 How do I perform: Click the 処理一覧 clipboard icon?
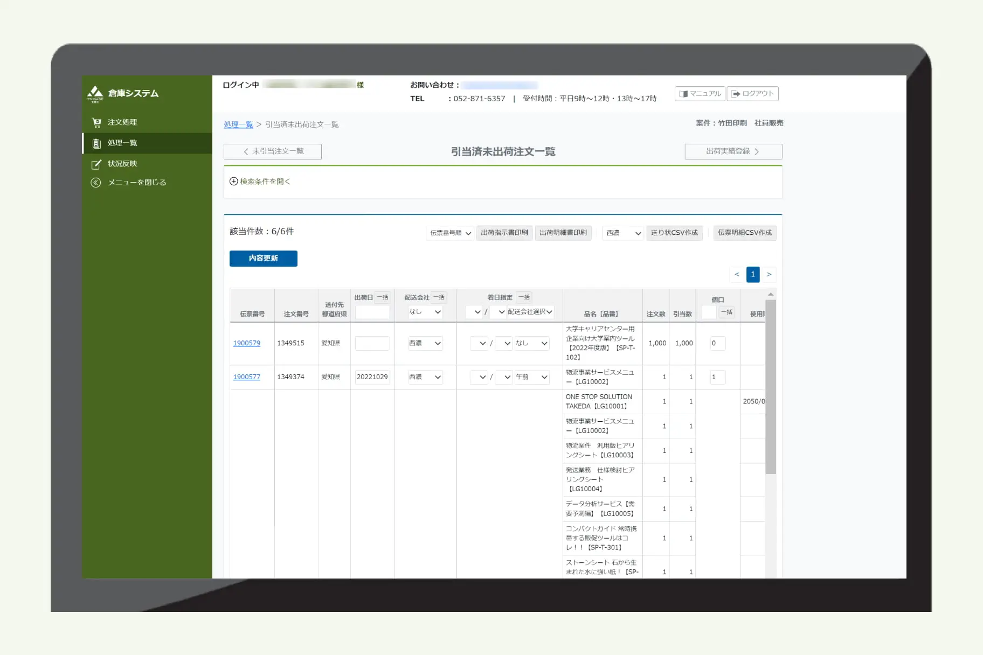tap(96, 143)
